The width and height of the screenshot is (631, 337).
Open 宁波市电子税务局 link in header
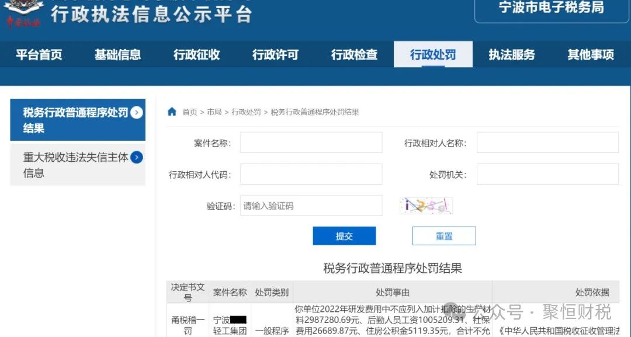(x=552, y=8)
